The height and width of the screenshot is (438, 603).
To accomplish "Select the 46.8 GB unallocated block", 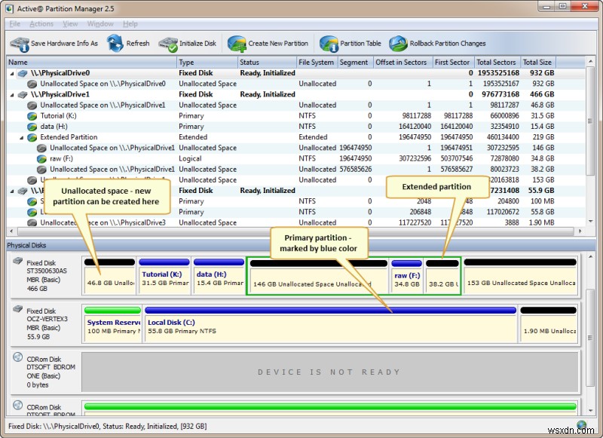I will point(109,276).
